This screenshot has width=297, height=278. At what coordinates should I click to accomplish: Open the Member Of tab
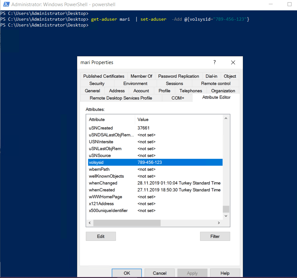click(141, 76)
